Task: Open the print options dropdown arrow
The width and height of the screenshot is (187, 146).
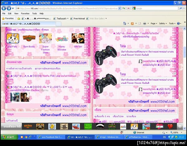Action: (x=148, y=23)
